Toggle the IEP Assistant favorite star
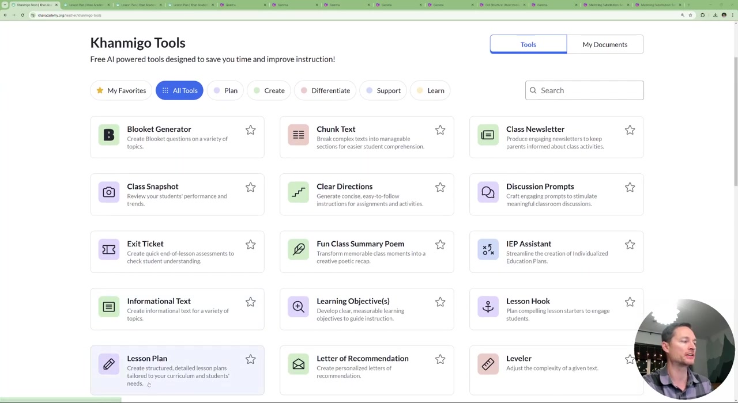 [x=630, y=245]
